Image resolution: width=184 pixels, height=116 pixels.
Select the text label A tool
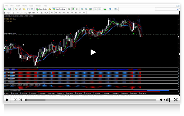(x=38, y=13)
